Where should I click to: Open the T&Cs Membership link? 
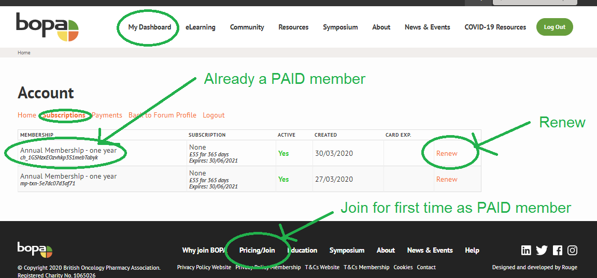[366, 267]
